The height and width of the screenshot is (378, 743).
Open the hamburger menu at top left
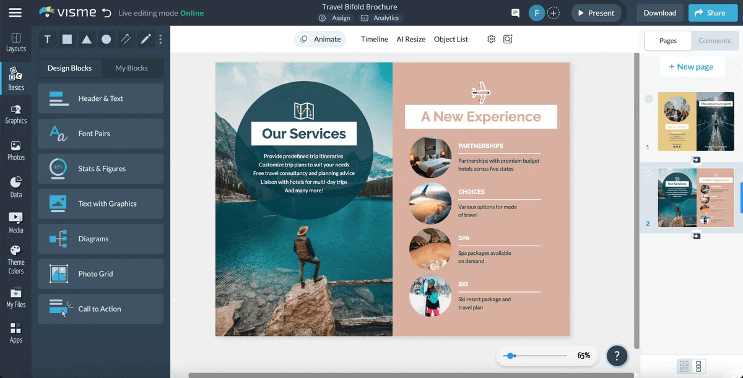click(15, 12)
